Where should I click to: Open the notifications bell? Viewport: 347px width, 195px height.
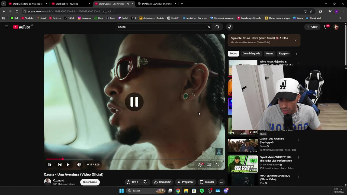(x=326, y=27)
